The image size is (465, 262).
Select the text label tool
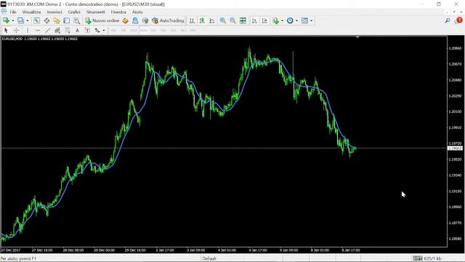(87, 31)
